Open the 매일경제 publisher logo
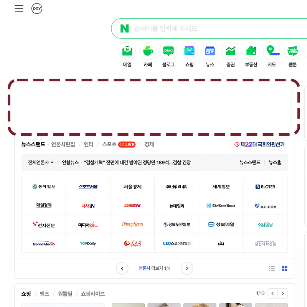The width and height of the screenshot is (307, 307). (44, 206)
